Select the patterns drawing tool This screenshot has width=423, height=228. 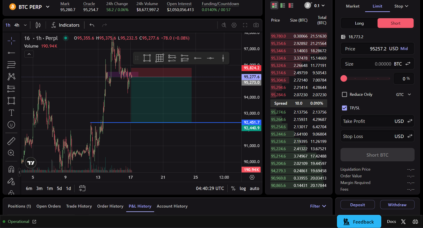(x=11, y=76)
